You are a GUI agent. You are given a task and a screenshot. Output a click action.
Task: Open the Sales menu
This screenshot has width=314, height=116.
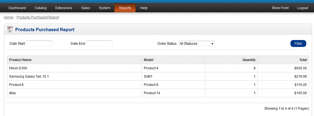(85, 8)
